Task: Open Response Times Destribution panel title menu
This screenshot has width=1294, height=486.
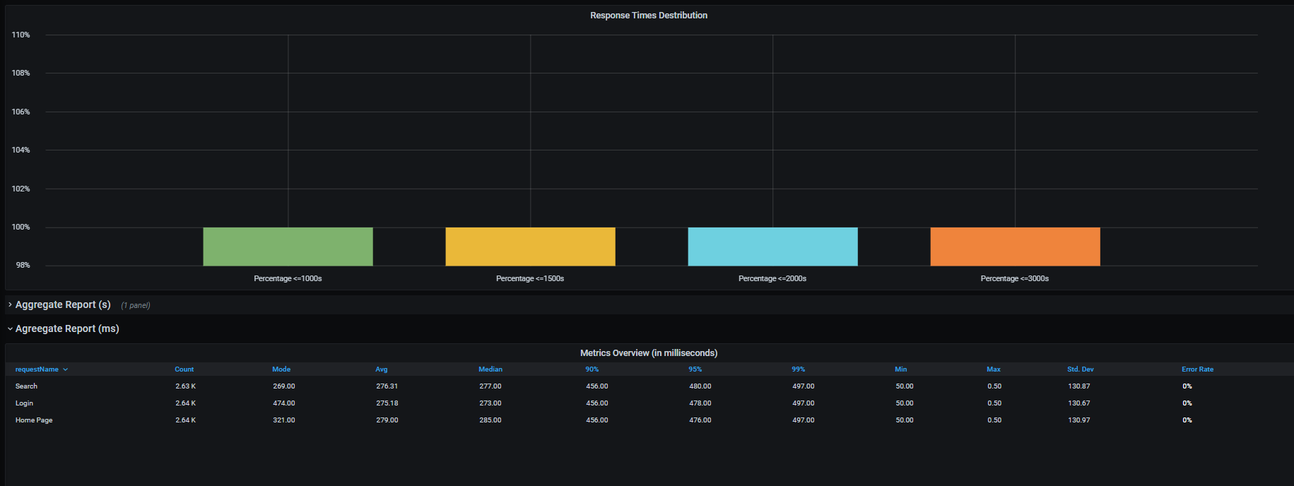Action: pyautogui.click(x=649, y=16)
